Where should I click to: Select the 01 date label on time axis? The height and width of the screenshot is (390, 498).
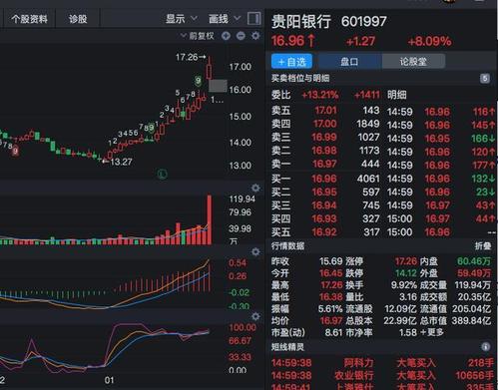point(109,380)
